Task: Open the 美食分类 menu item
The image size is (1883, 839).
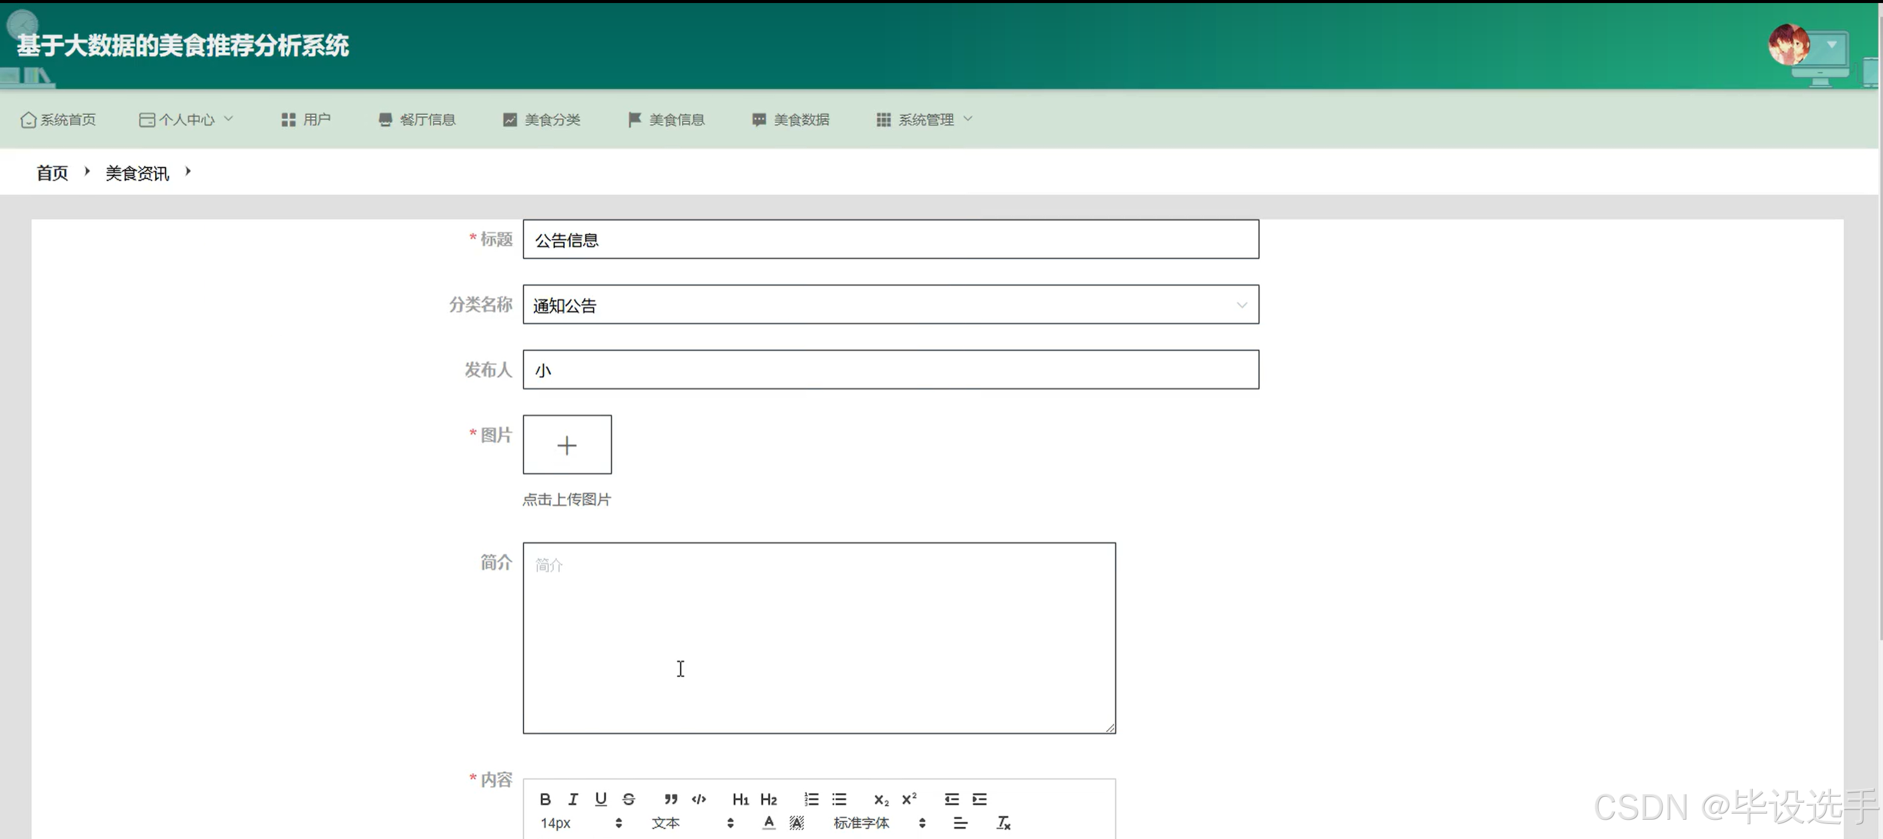Action: (x=552, y=119)
